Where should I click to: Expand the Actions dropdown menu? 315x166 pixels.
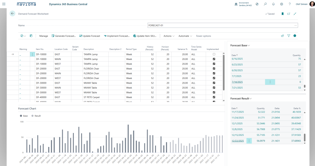169,36
